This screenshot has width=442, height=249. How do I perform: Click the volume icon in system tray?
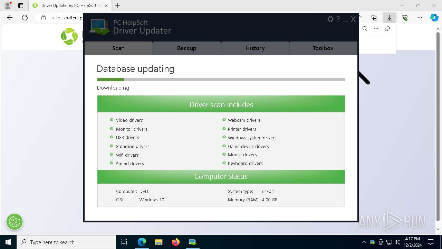397,242
